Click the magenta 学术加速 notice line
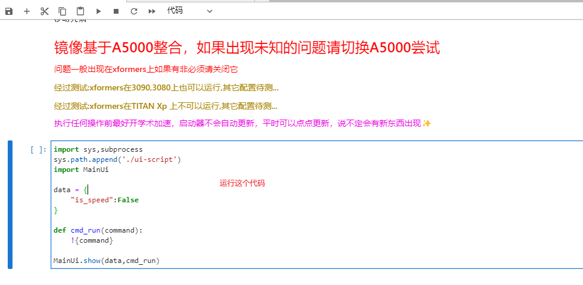This screenshot has width=583, height=285. click(242, 123)
